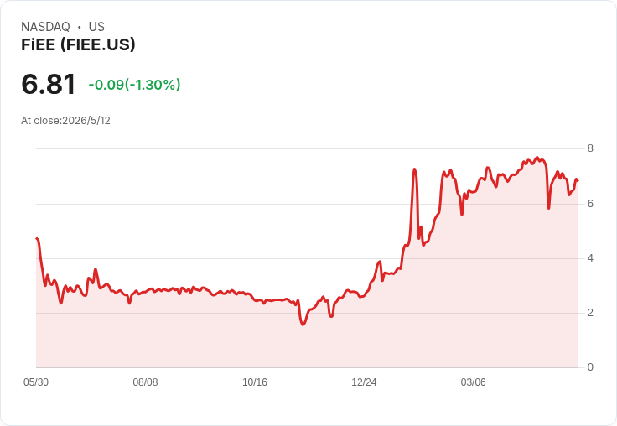Click the 6 y-axis value label
Screen dimensions: 617x426
(590, 204)
